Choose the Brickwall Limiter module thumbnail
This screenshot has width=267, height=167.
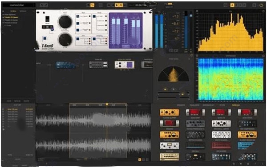(x=221, y=124)
